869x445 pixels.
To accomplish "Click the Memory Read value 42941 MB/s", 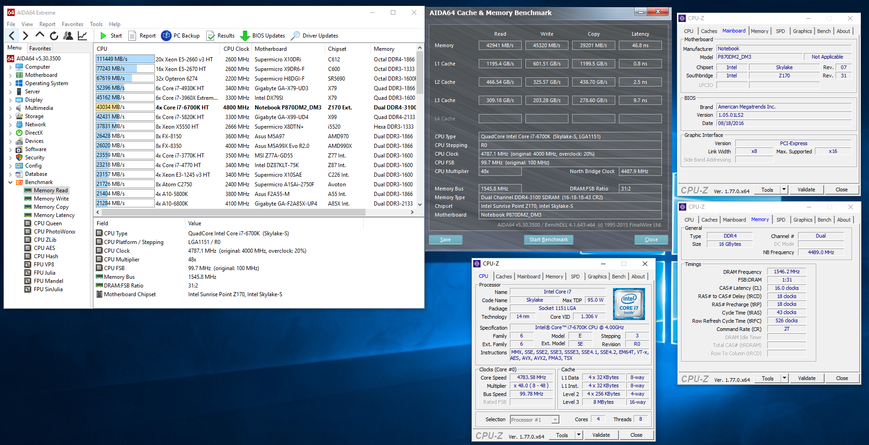I will point(500,45).
